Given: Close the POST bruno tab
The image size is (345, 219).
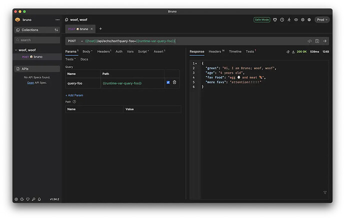Looking at the screenshot, I should pos(92,29).
